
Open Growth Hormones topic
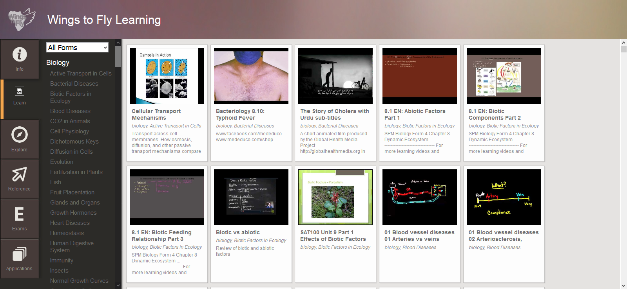coord(73,213)
